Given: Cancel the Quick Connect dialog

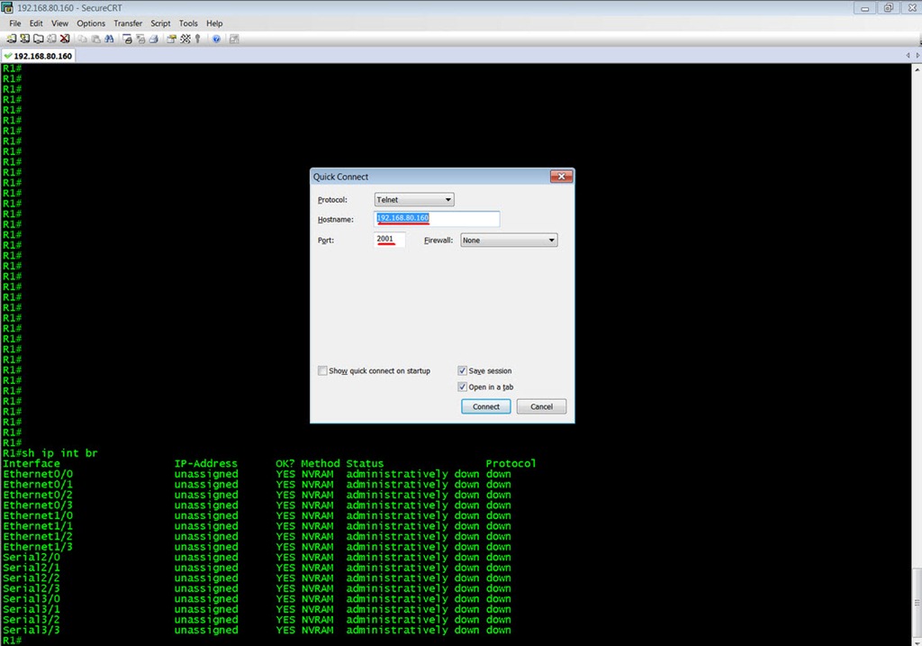Looking at the screenshot, I should (x=541, y=406).
